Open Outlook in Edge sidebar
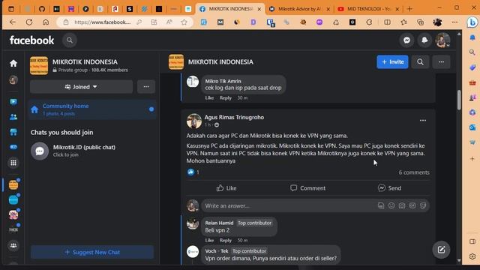 (x=472, y=127)
